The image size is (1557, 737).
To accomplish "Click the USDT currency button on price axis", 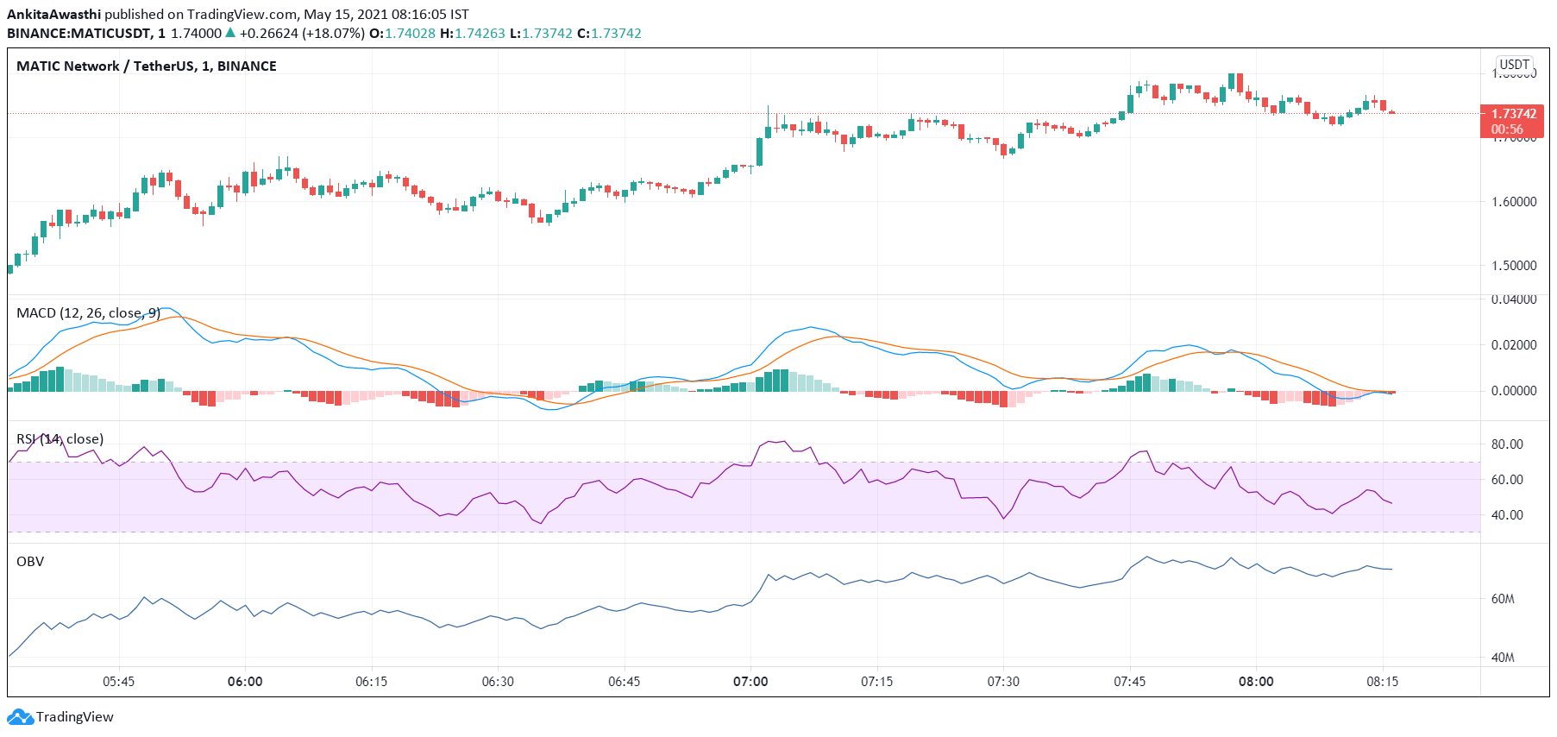I will 1514,65.
